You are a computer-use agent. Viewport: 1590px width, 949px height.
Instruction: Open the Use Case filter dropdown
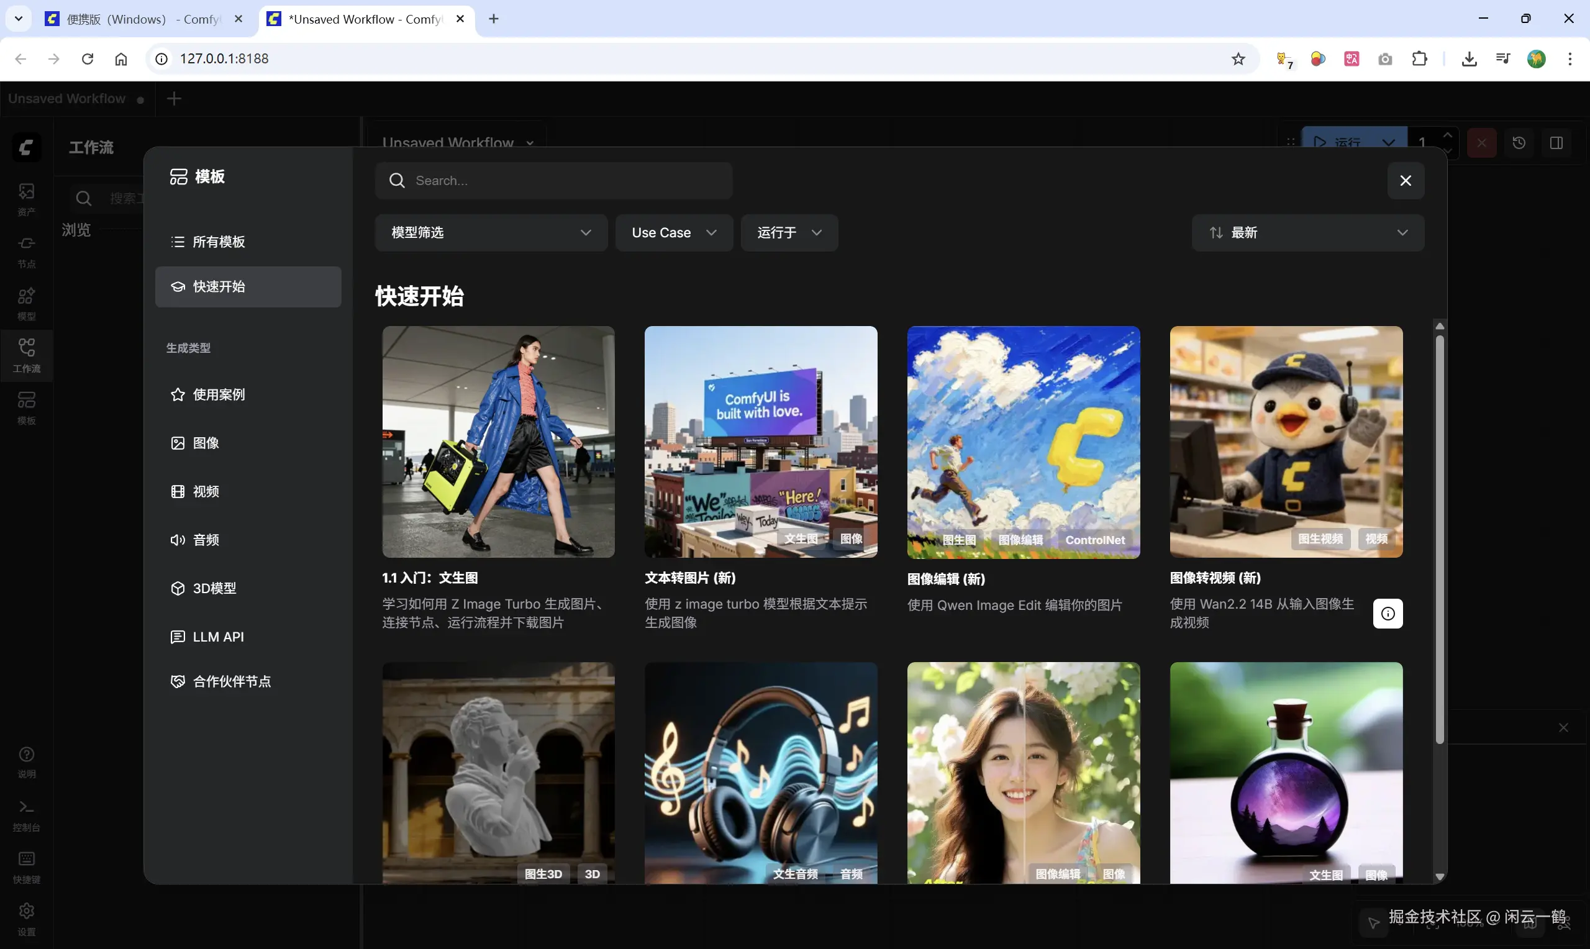coord(673,233)
